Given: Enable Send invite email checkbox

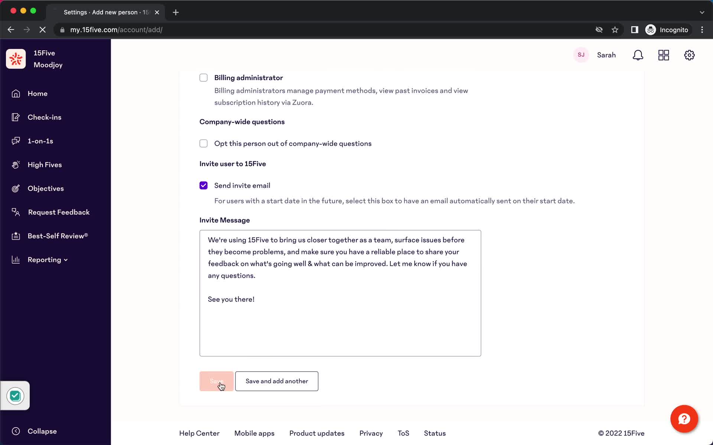Looking at the screenshot, I should [203, 185].
